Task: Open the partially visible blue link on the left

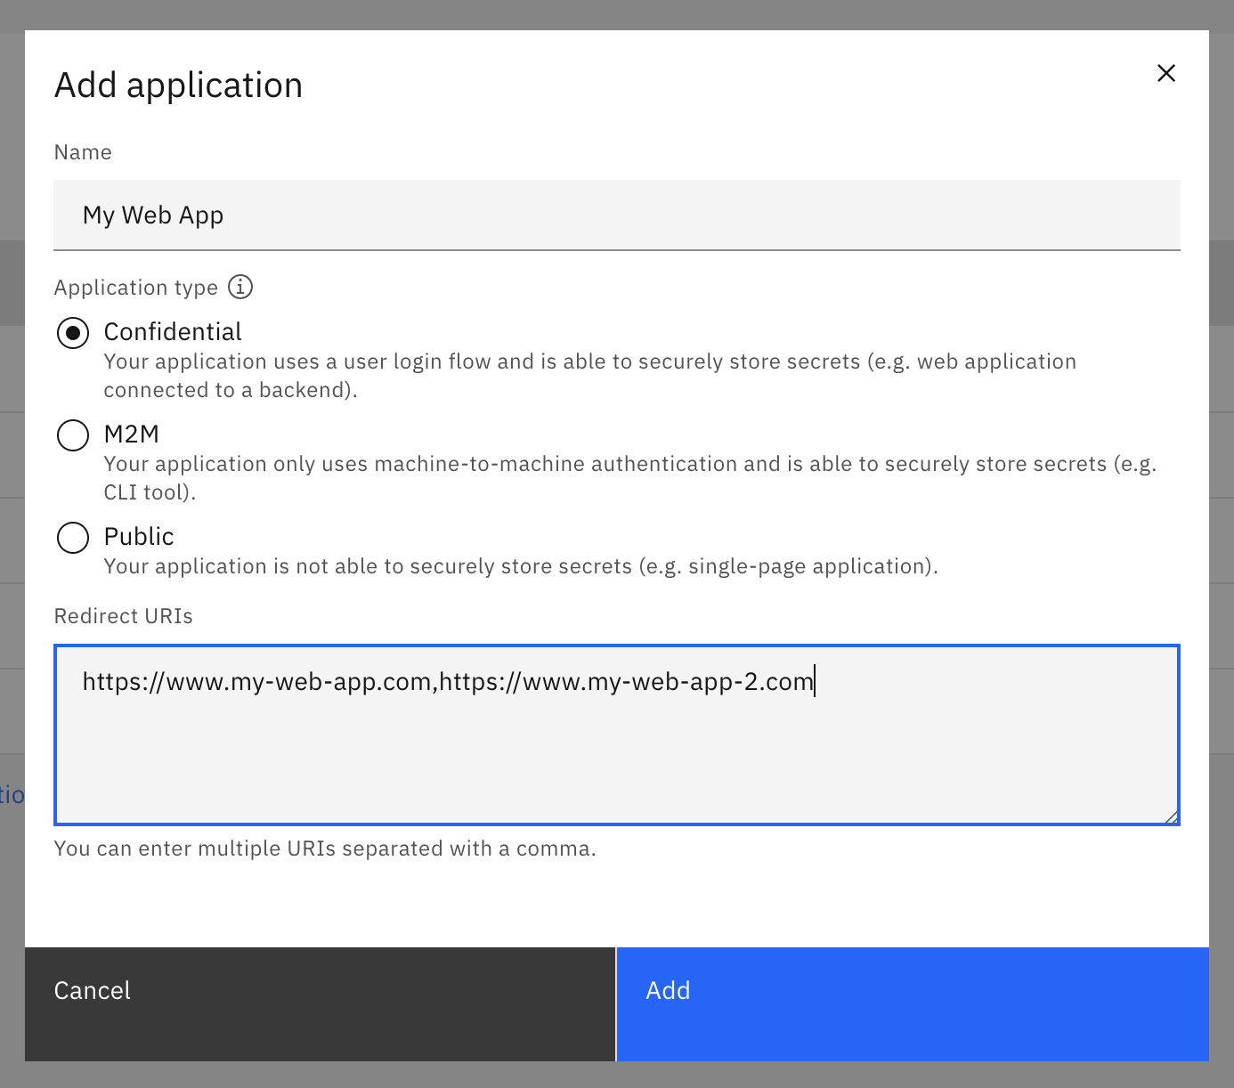Action: point(11,794)
